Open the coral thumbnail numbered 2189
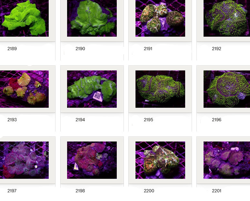The height and width of the screenshot is (201, 250). click(24, 18)
